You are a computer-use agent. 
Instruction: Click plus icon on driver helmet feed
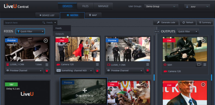(x=46, y=40)
